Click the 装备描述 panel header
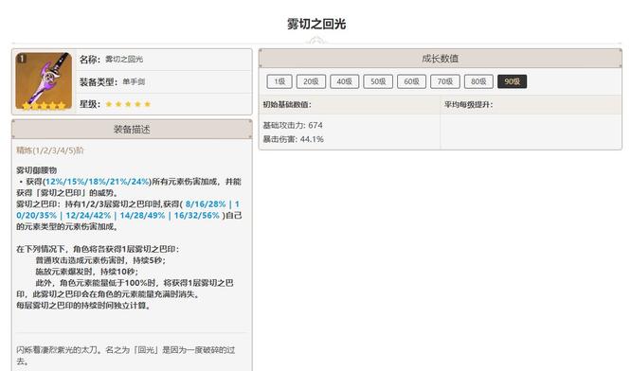The height and width of the screenshot is (371, 631). [x=132, y=130]
